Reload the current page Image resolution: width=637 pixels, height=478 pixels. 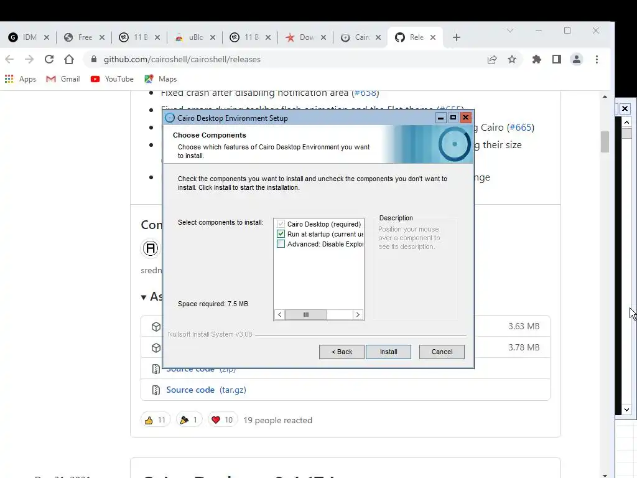(x=49, y=59)
